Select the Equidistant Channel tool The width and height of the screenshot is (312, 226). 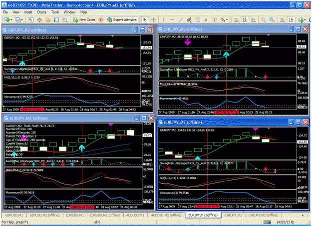click(189, 19)
